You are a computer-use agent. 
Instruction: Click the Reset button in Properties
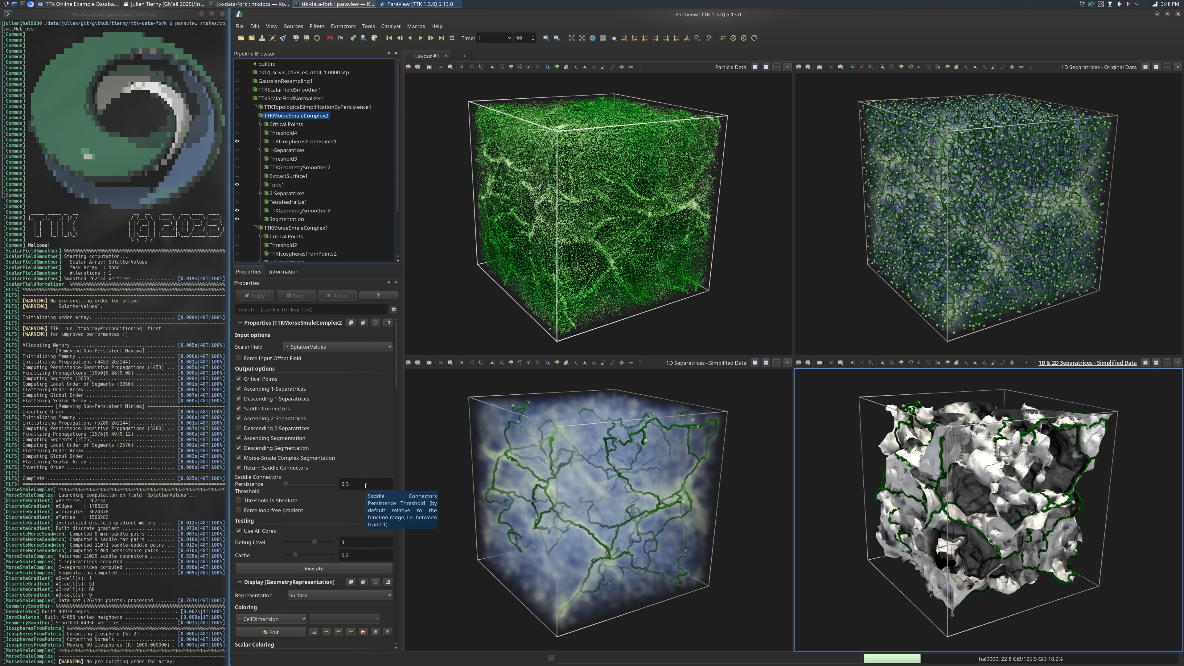click(296, 296)
